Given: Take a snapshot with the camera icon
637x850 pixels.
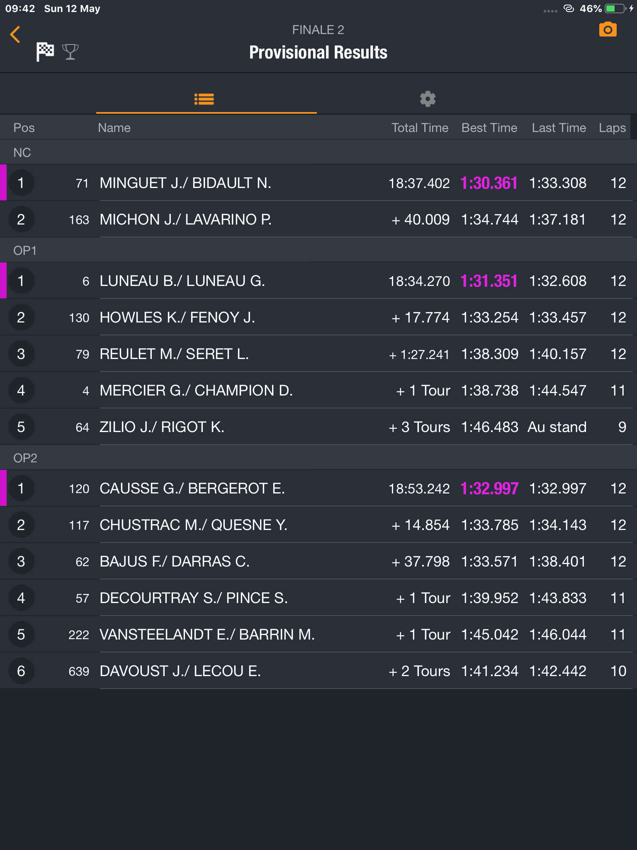Looking at the screenshot, I should tap(608, 29).
